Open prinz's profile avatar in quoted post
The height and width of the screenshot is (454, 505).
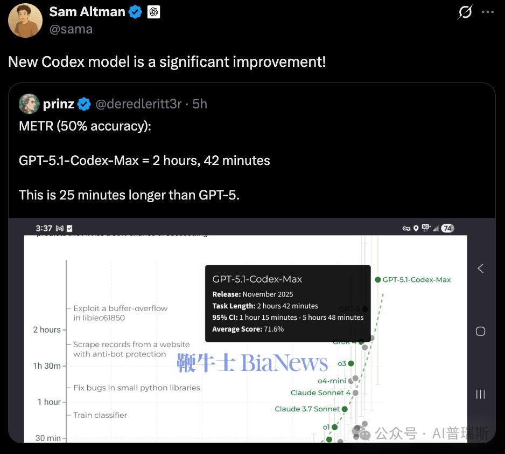point(29,104)
